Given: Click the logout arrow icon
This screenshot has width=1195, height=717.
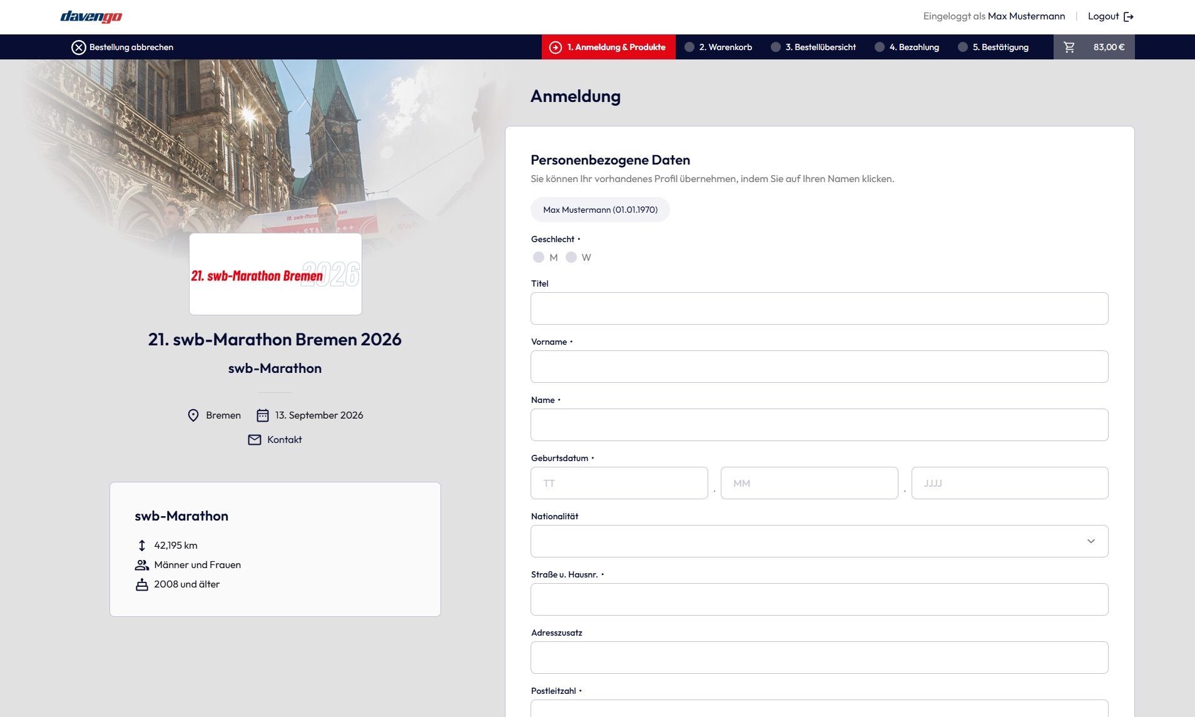Looking at the screenshot, I should click(1129, 17).
